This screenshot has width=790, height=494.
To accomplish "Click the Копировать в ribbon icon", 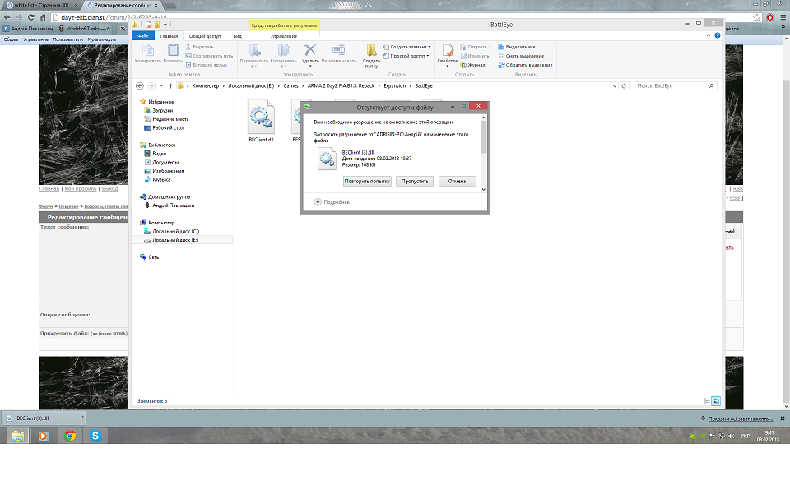I will click(x=284, y=55).
